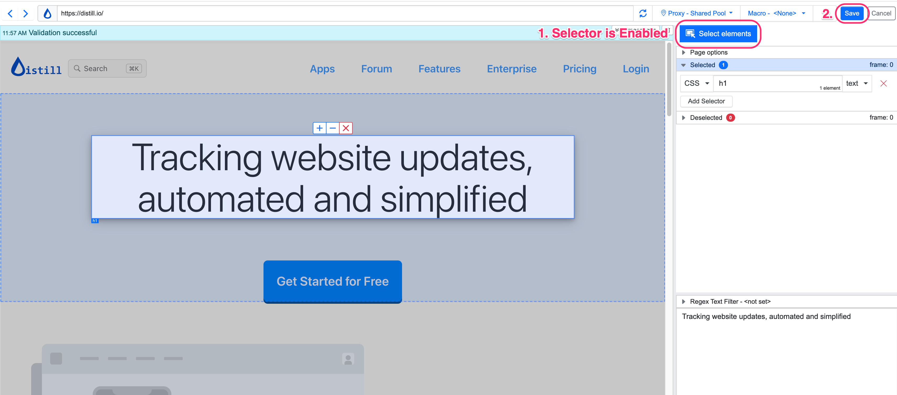This screenshot has width=897, height=395.
Task: Click the pin icon next to Proxy
Action: click(x=663, y=13)
